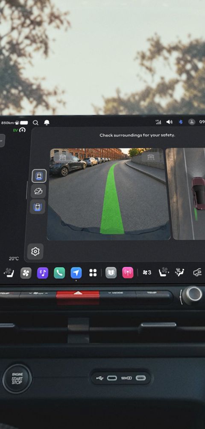Open the all-apps grid icon

point(93,273)
